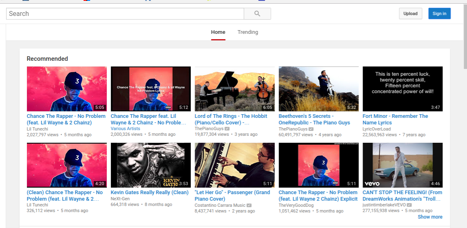The image size is (467, 228).
Task: Open title 'Chance The Rapper - No Problem (feat. Lil Wayne & 2 Chainz)'
Action: pos(66,120)
